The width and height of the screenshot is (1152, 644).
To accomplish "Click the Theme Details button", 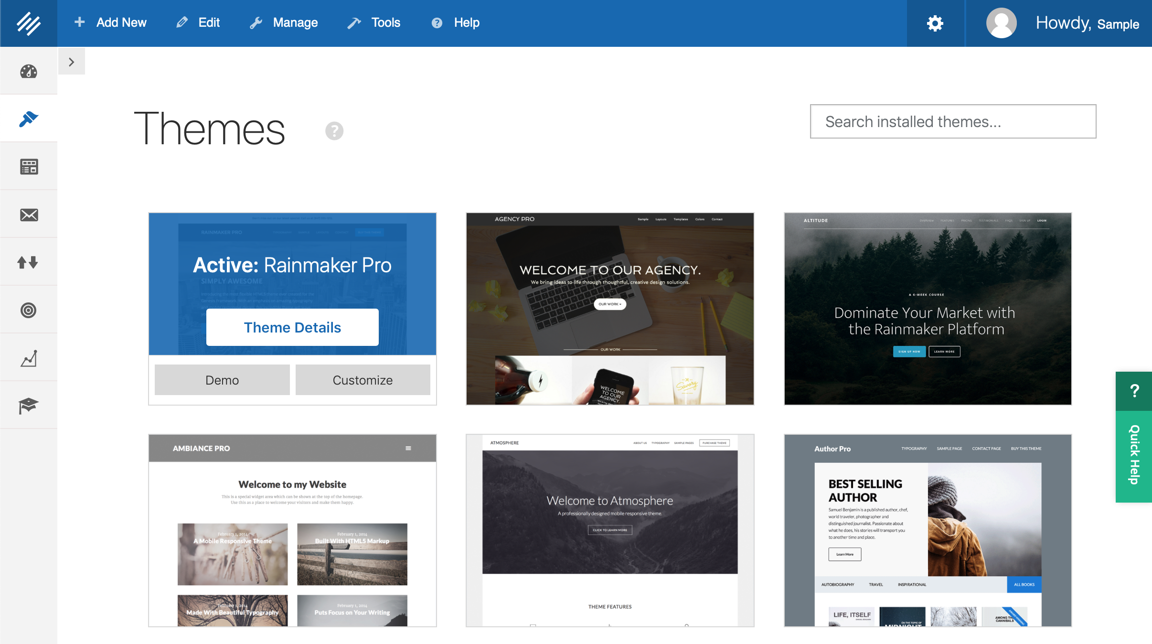I will [x=292, y=327].
